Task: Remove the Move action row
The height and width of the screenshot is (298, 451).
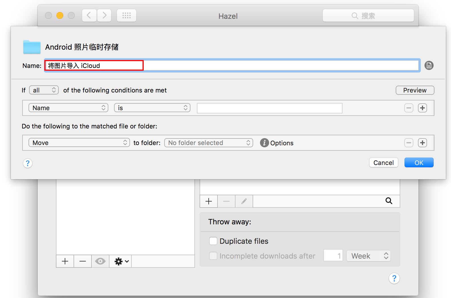Action: [409, 143]
